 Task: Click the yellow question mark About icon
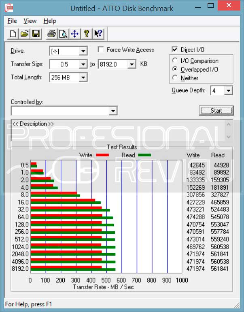point(87,34)
